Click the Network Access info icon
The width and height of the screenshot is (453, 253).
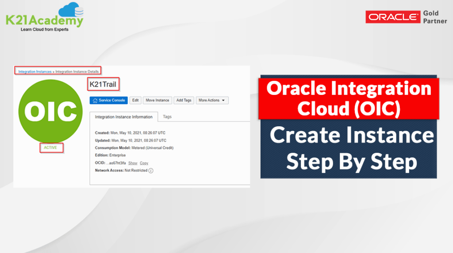(151, 171)
